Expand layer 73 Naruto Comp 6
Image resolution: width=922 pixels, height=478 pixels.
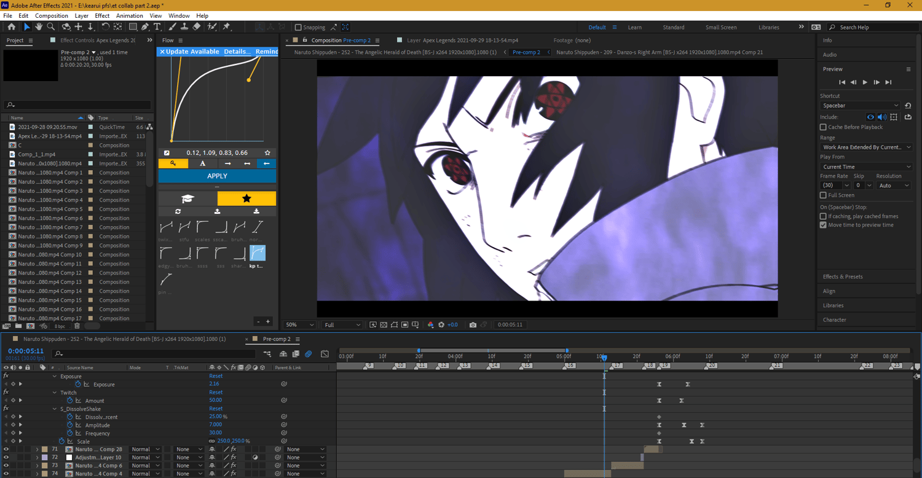point(37,466)
